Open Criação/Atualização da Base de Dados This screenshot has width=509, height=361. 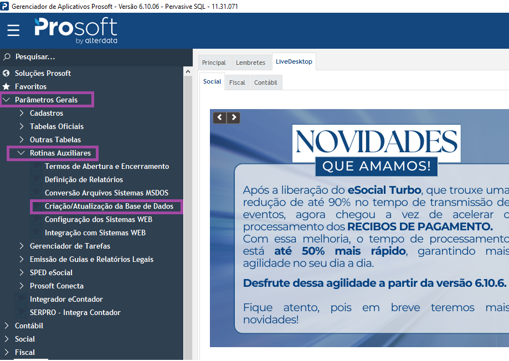point(109,206)
